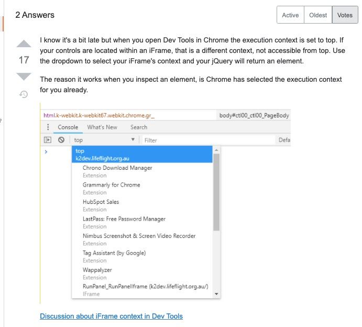Select Wappalyzer extension context

[x=142, y=274]
